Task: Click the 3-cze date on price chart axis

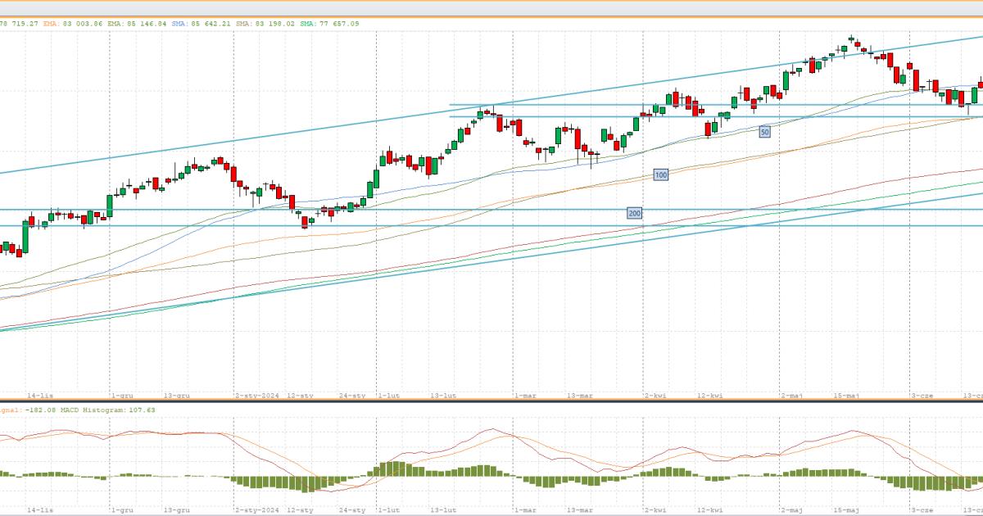Action: pyautogui.click(x=922, y=396)
